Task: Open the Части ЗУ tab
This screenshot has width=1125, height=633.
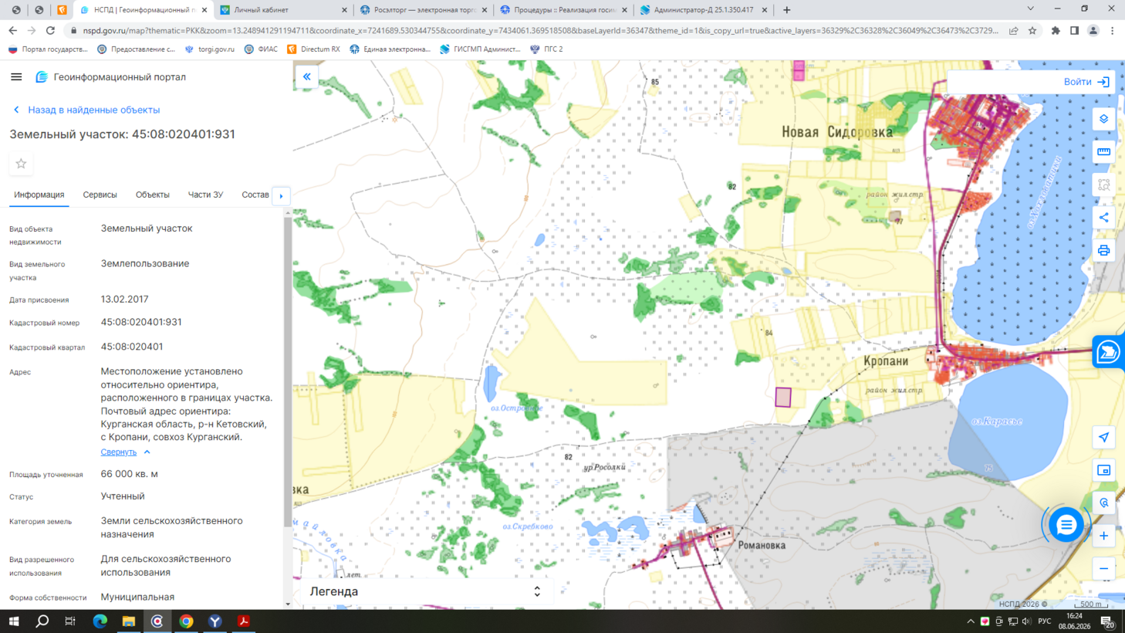Action: pos(205,195)
